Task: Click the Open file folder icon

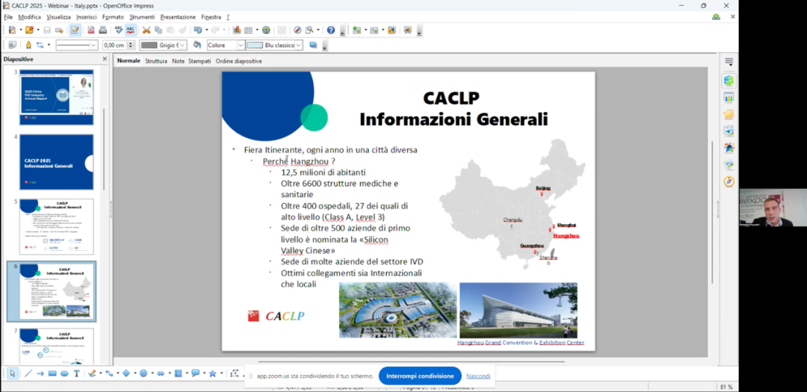Action: pyautogui.click(x=29, y=30)
